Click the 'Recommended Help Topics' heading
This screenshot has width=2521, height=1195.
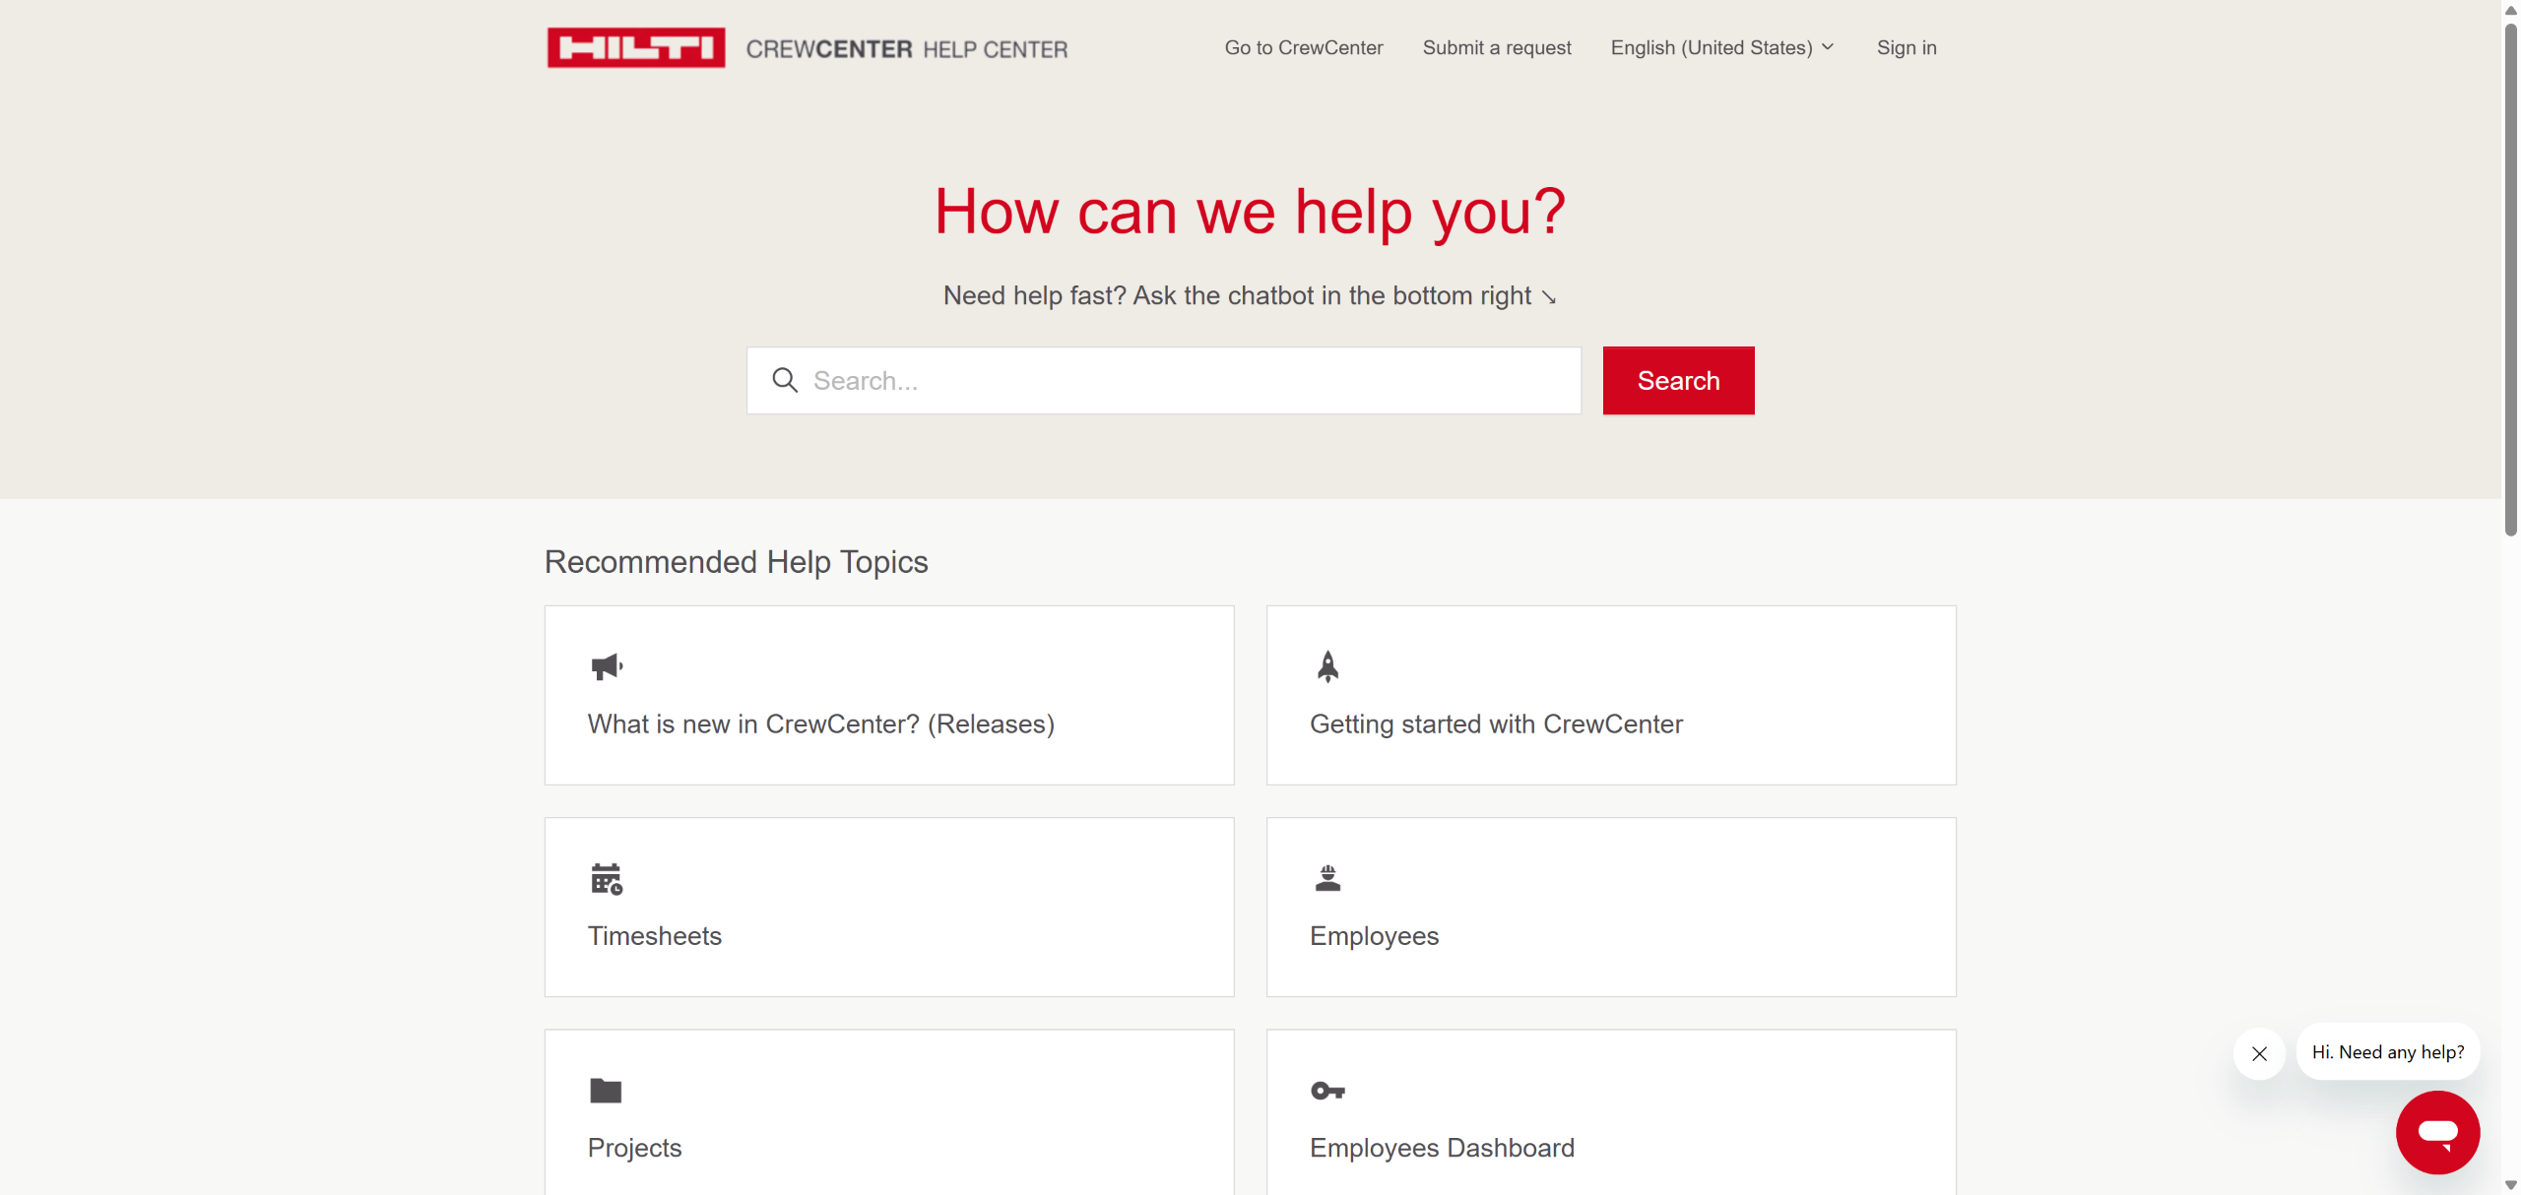click(x=737, y=561)
